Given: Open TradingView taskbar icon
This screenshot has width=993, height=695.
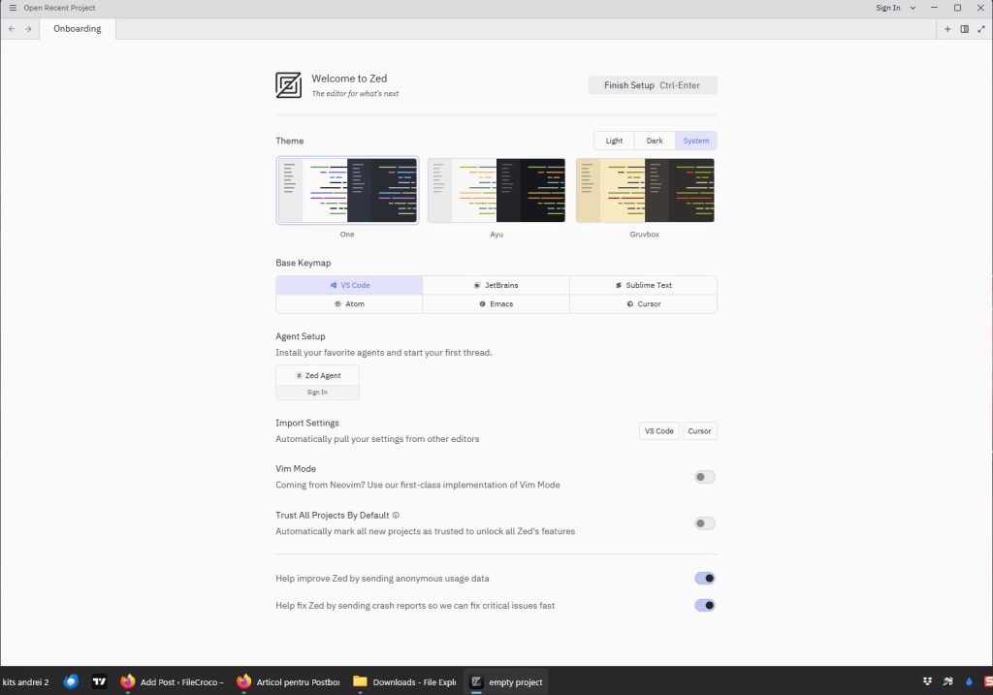Looking at the screenshot, I should pyautogui.click(x=100, y=681).
